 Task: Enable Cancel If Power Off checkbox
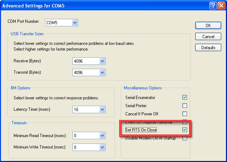185,114
